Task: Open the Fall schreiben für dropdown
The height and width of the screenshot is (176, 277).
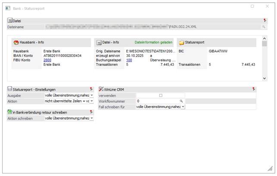Action: [x=183, y=106]
